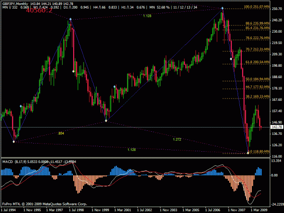Select the 44.7 177.92-MN level label
This screenshot has width=284, height=213.
pos(257,87)
